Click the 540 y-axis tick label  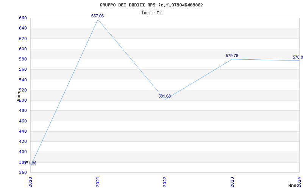23,80
